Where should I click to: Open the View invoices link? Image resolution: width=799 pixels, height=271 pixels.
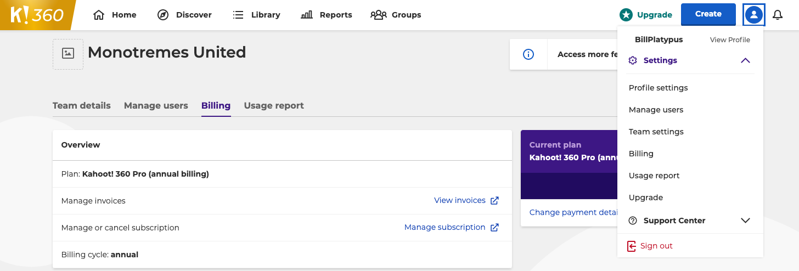(x=460, y=200)
